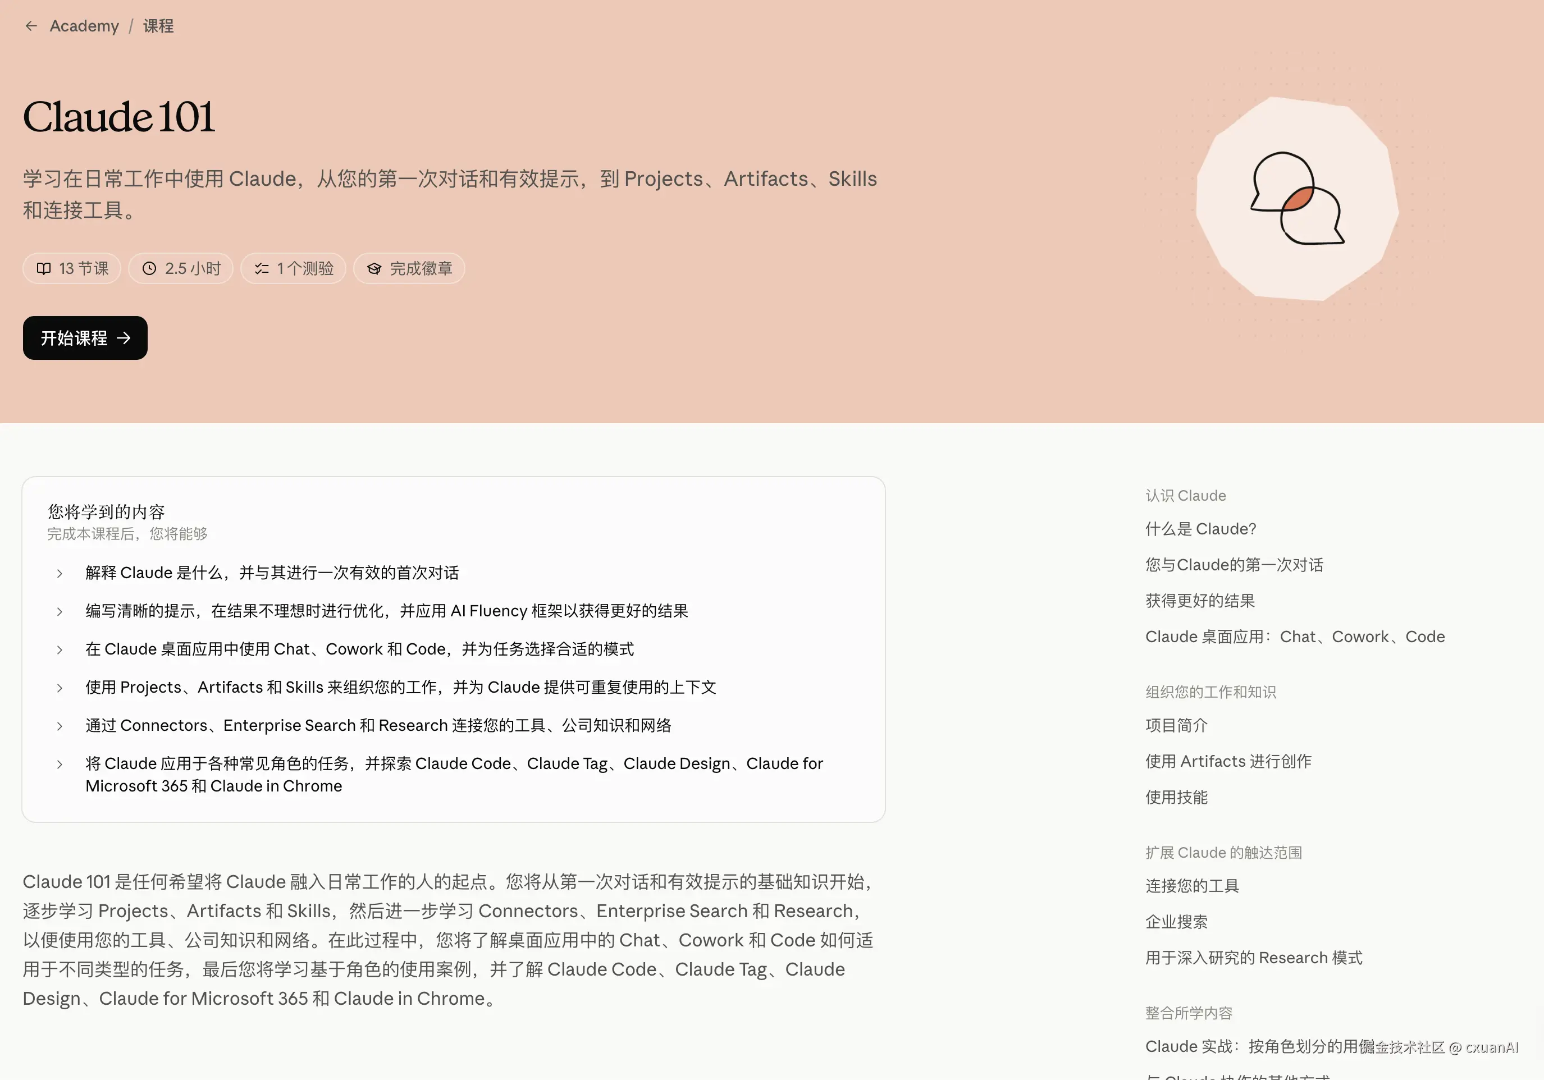This screenshot has width=1544, height=1080.
Task: Click the 2.5 小时 duration label
Action: (x=193, y=269)
